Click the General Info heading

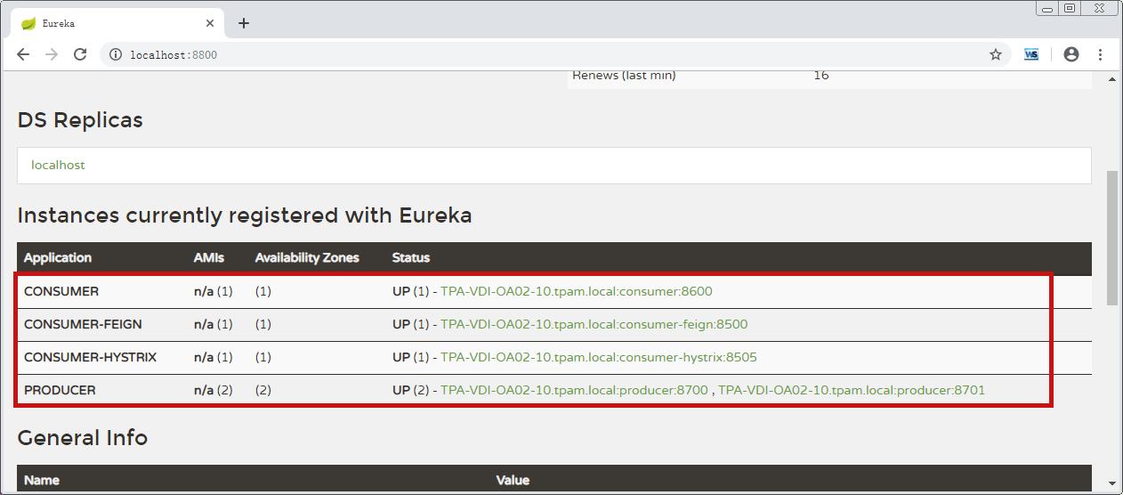tap(83, 437)
